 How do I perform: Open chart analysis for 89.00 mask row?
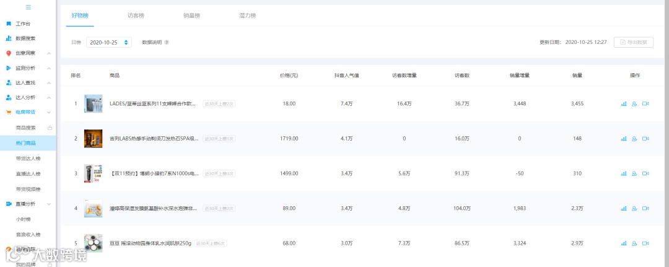pyautogui.click(x=624, y=209)
